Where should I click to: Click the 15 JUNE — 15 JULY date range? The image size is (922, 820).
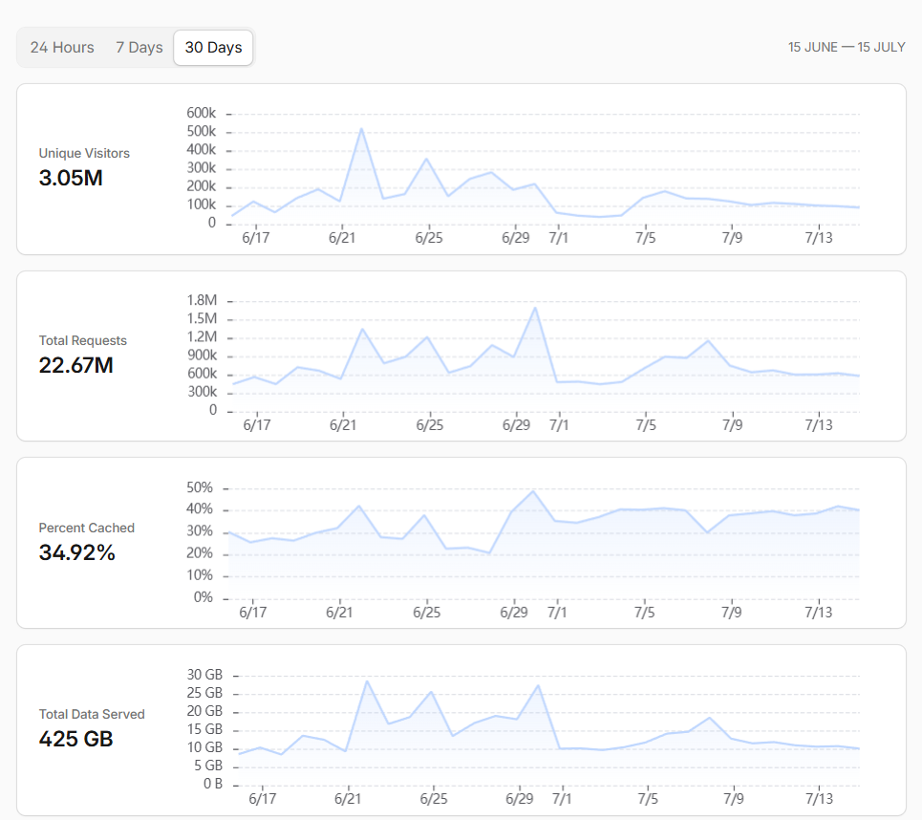pos(847,47)
